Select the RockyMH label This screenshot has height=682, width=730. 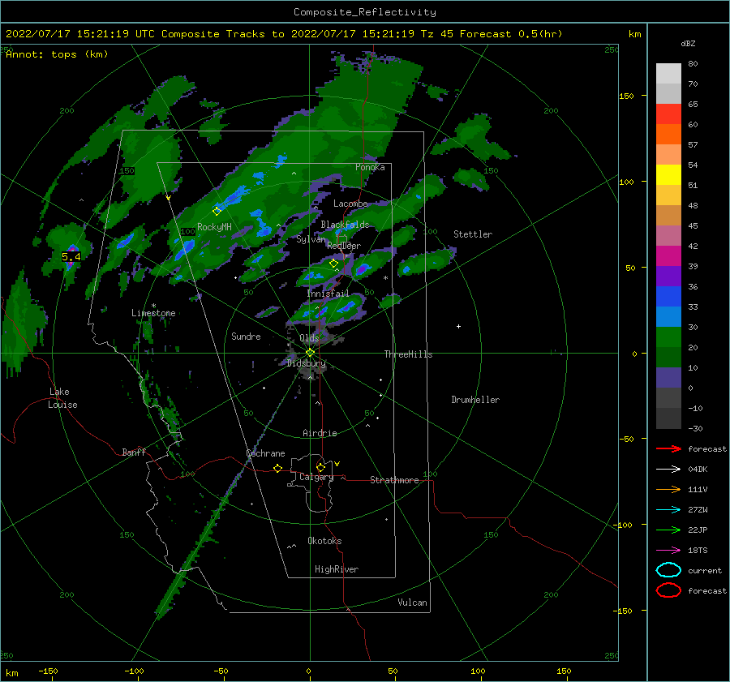pyautogui.click(x=215, y=227)
